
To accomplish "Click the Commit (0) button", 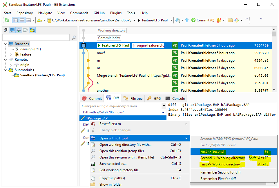I will (x=203, y=20).
